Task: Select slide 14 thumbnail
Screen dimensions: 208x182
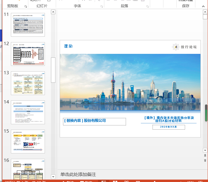Action: (x=28, y=112)
